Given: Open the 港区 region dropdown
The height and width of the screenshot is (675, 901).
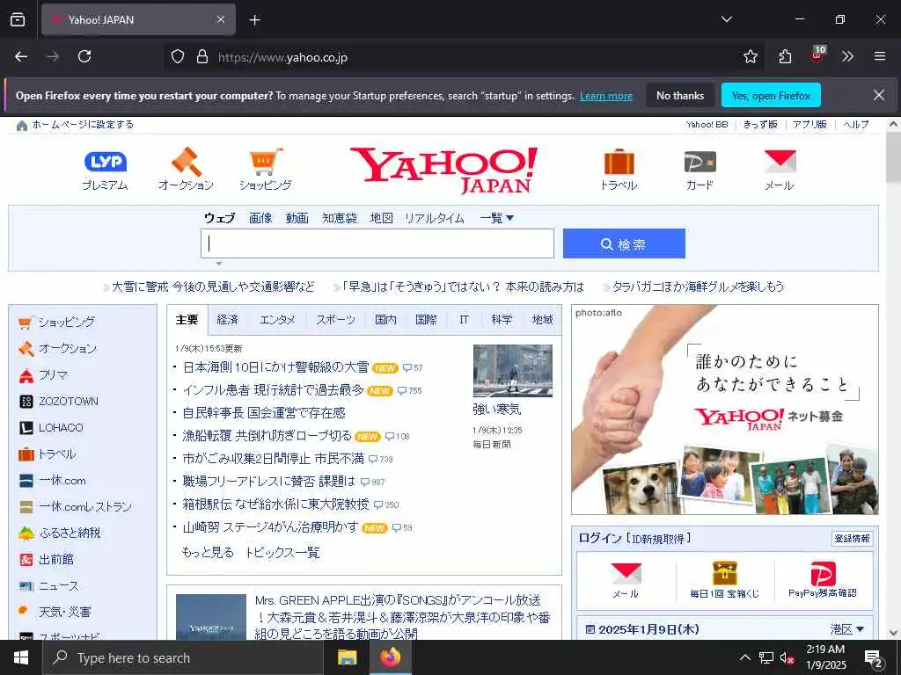Looking at the screenshot, I should [x=847, y=629].
